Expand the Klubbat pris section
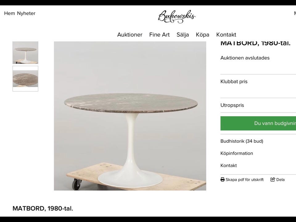The width and height of the screenshot is (296, 222). 234,81
